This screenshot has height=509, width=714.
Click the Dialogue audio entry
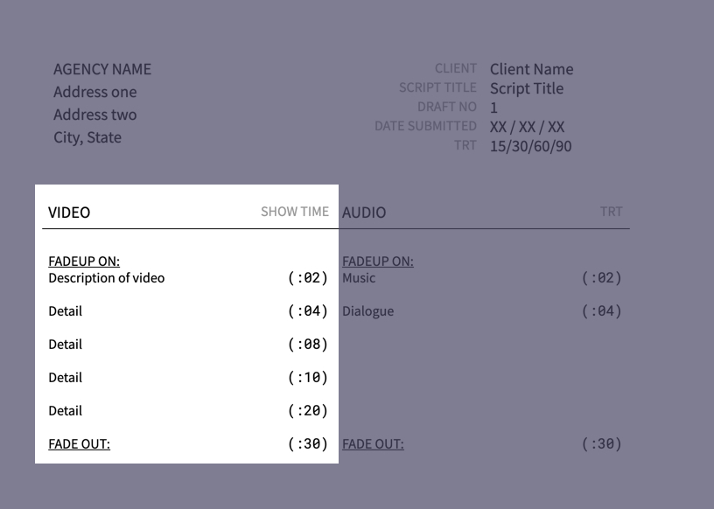click(x=367, y=311)
